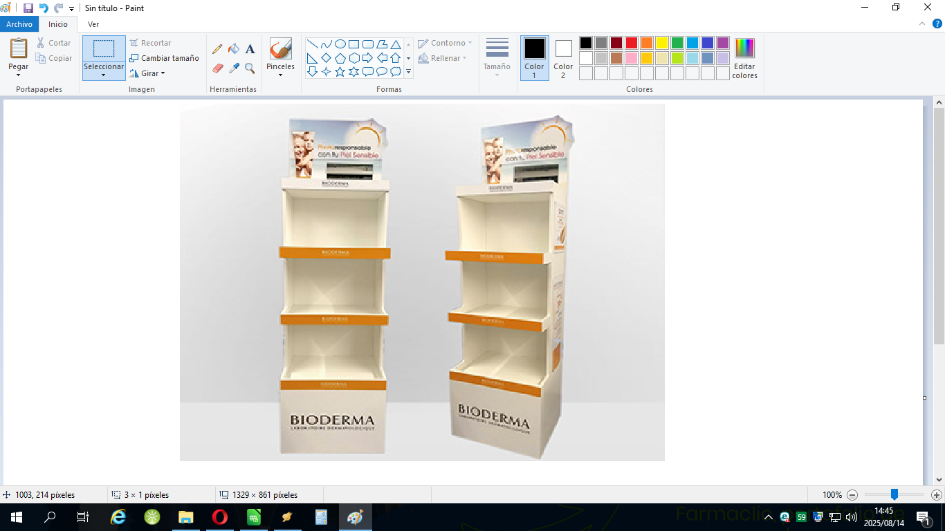Open the Pinceles dropdown arrow
945x531 pixels.
pos(280,75)
